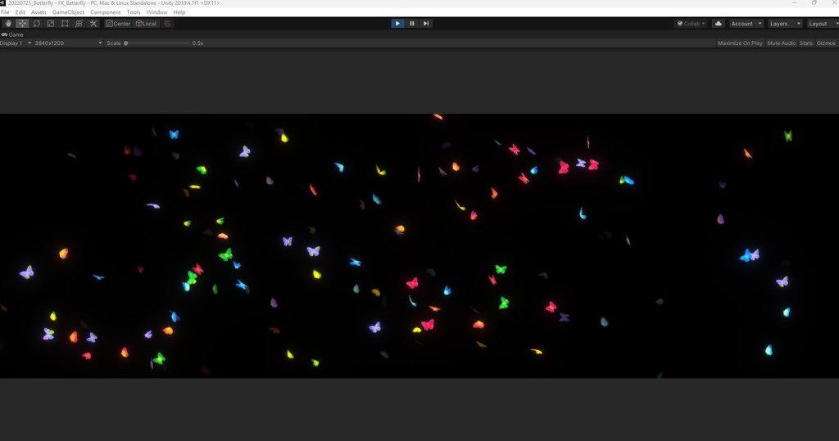The image size is (839, 441).
Task: Toggle handle rotation Local button
Action: pos(146,24)
